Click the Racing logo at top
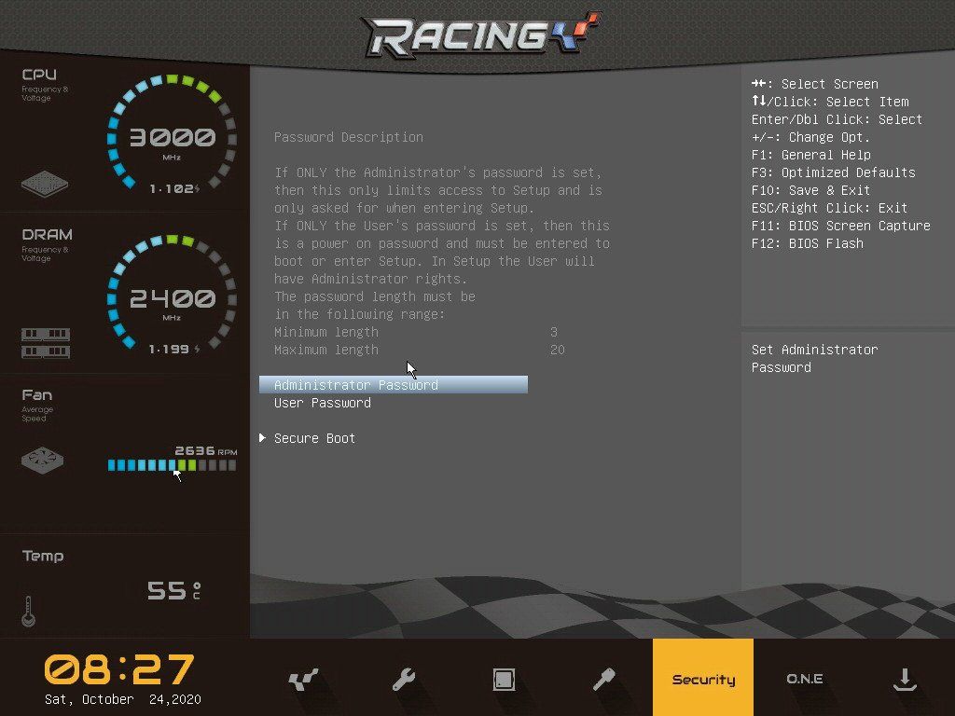Viewport: 955px width, 716px height. (x=480, y=35)
